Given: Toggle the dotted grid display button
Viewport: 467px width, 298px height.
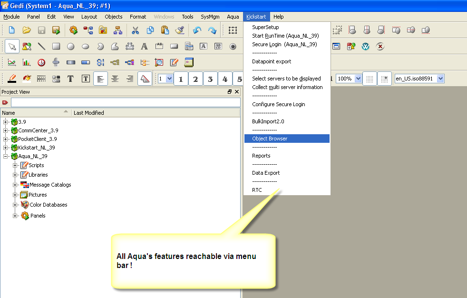Looking at the screenshot, I should 370,79.
